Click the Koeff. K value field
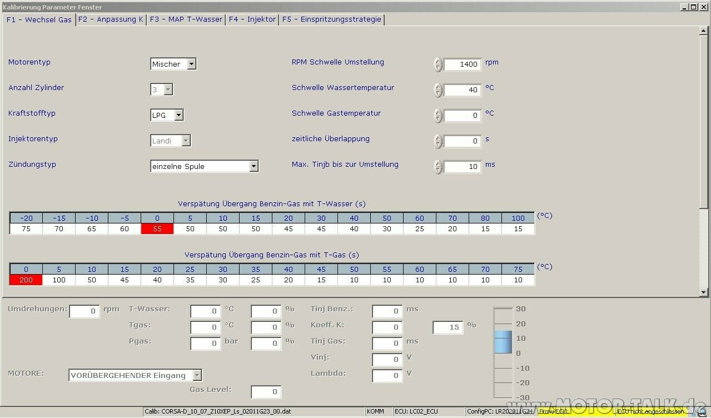 click(387, 327)
